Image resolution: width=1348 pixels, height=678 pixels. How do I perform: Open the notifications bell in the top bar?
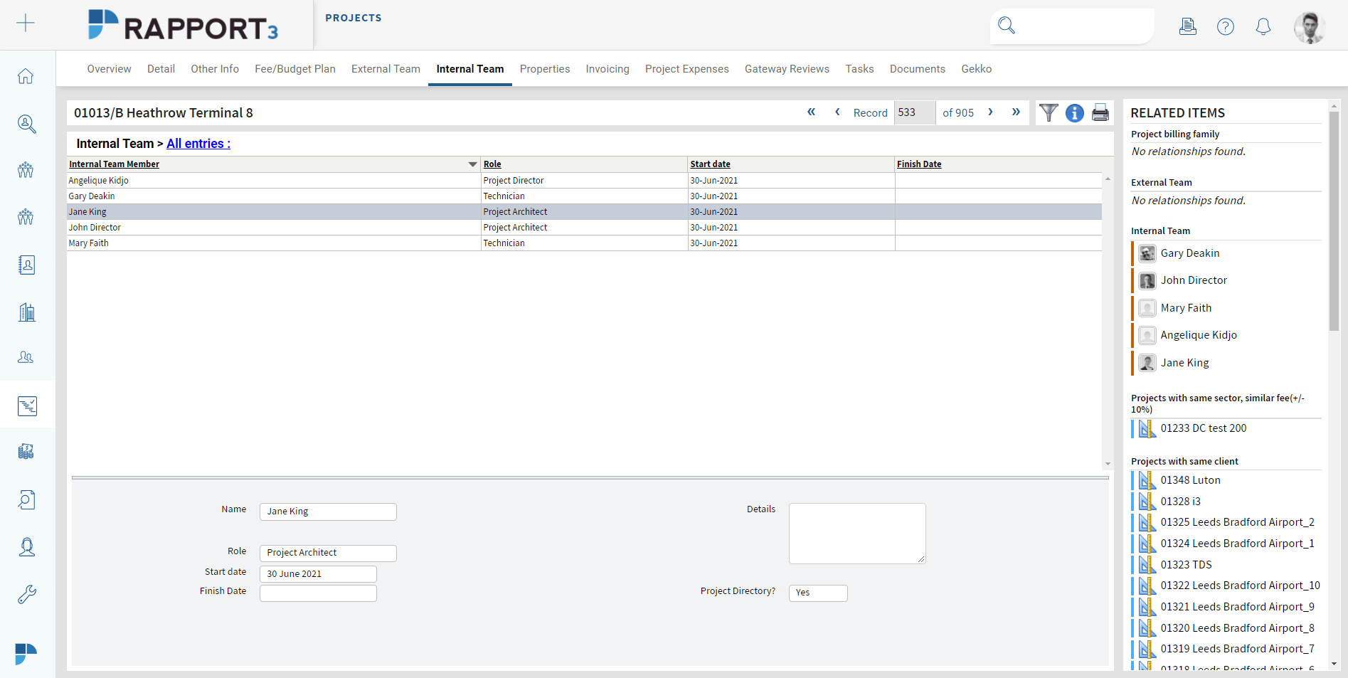1263,26
